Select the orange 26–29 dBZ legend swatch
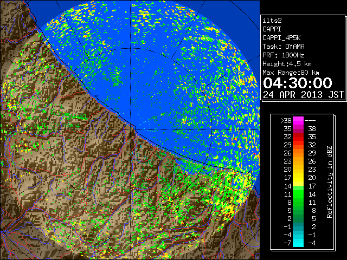 [x=298, y=153]
